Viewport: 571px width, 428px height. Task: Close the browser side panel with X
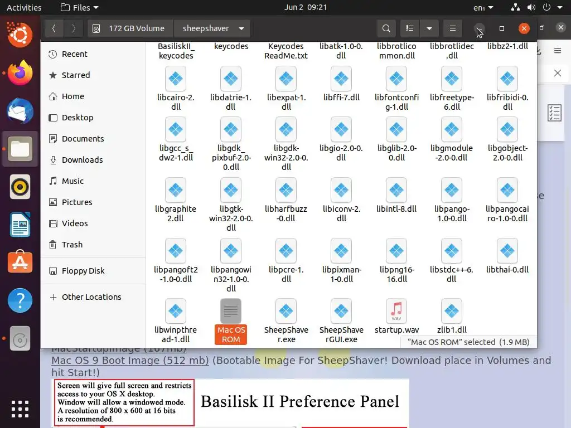tap(558, 73)
